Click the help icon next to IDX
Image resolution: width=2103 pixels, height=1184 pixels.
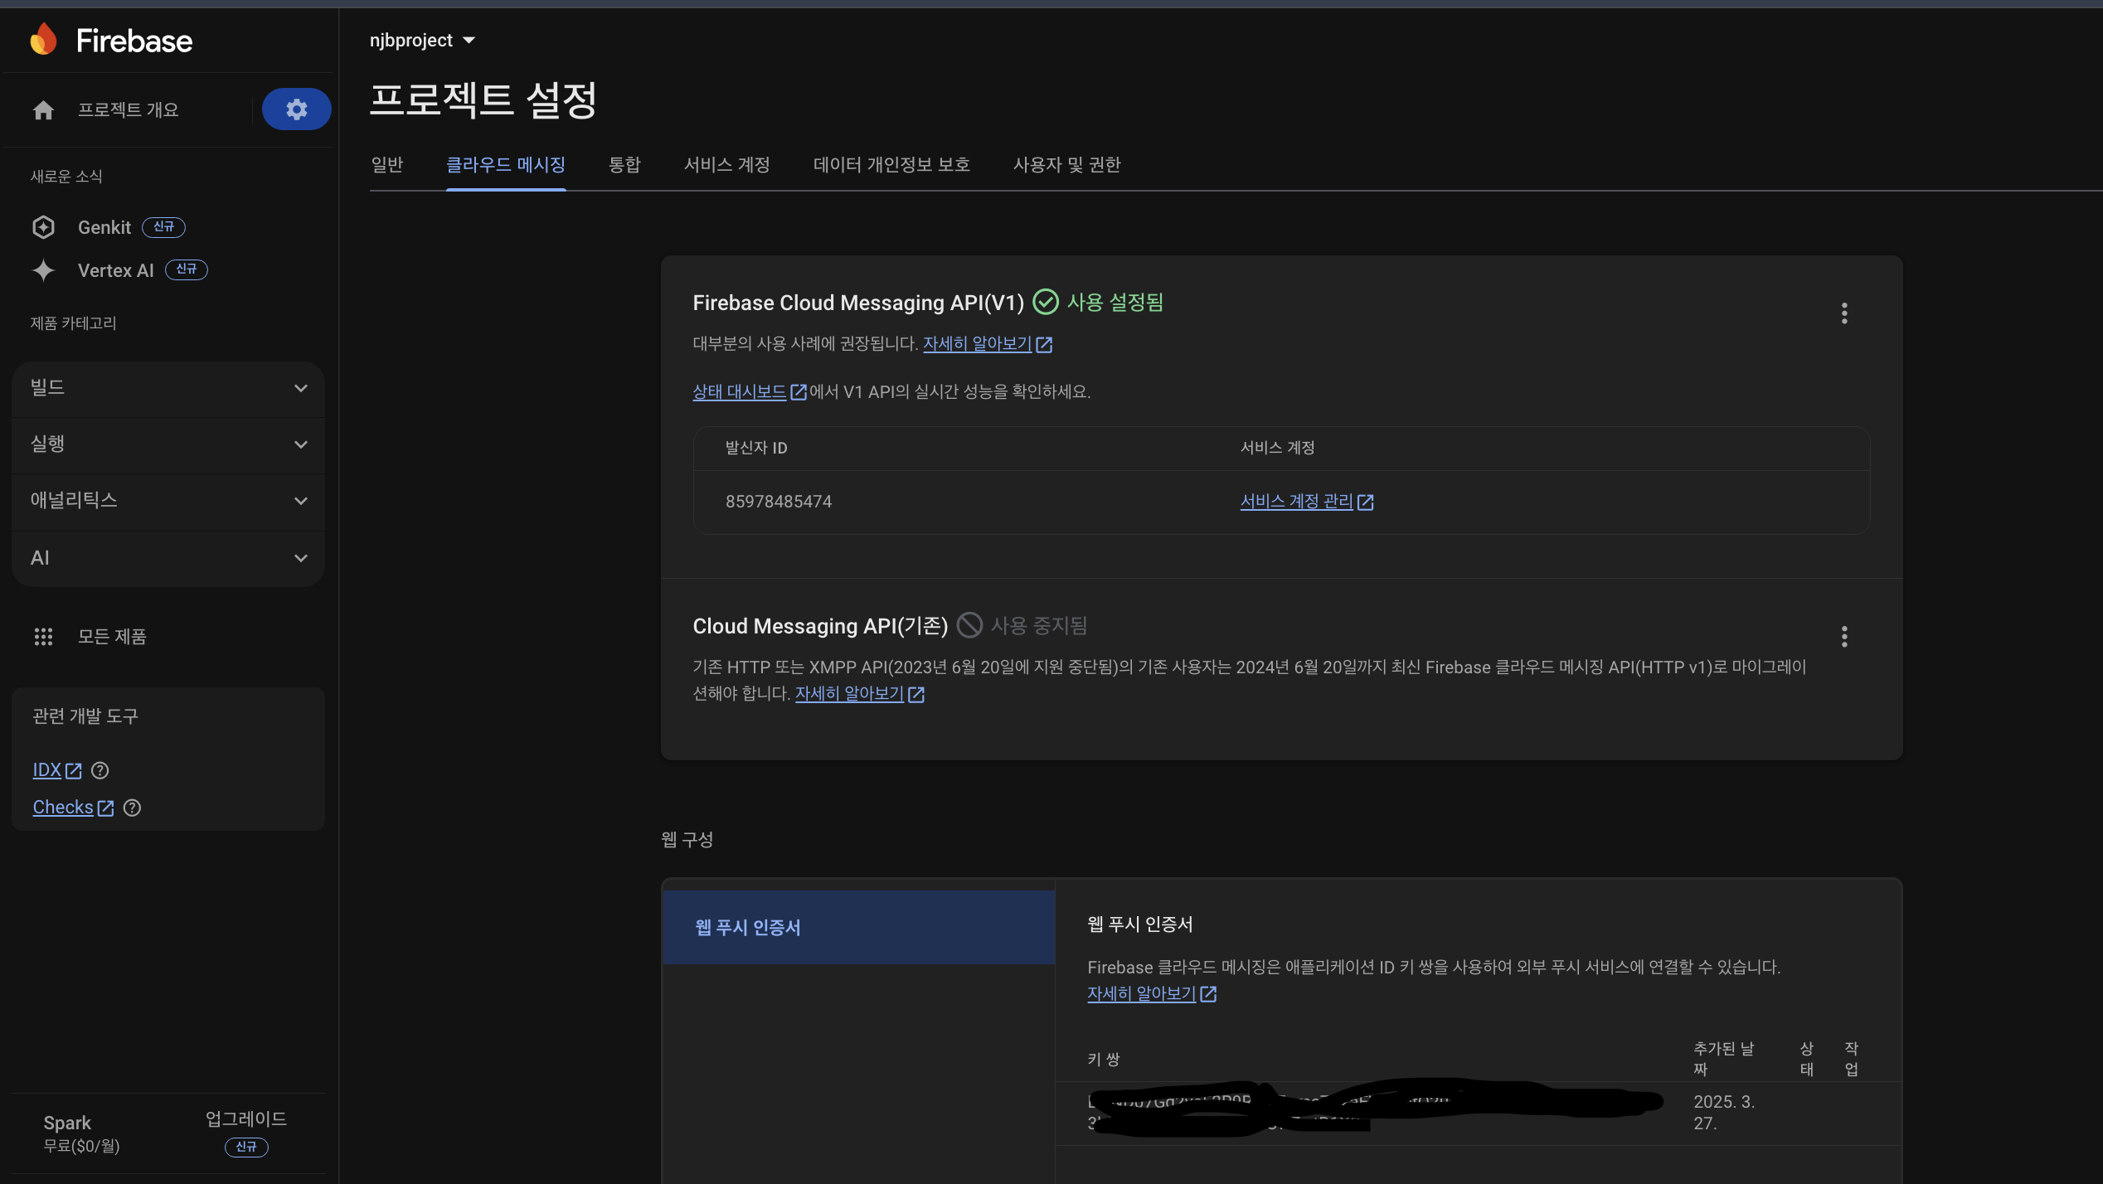[x=100, y=770]
